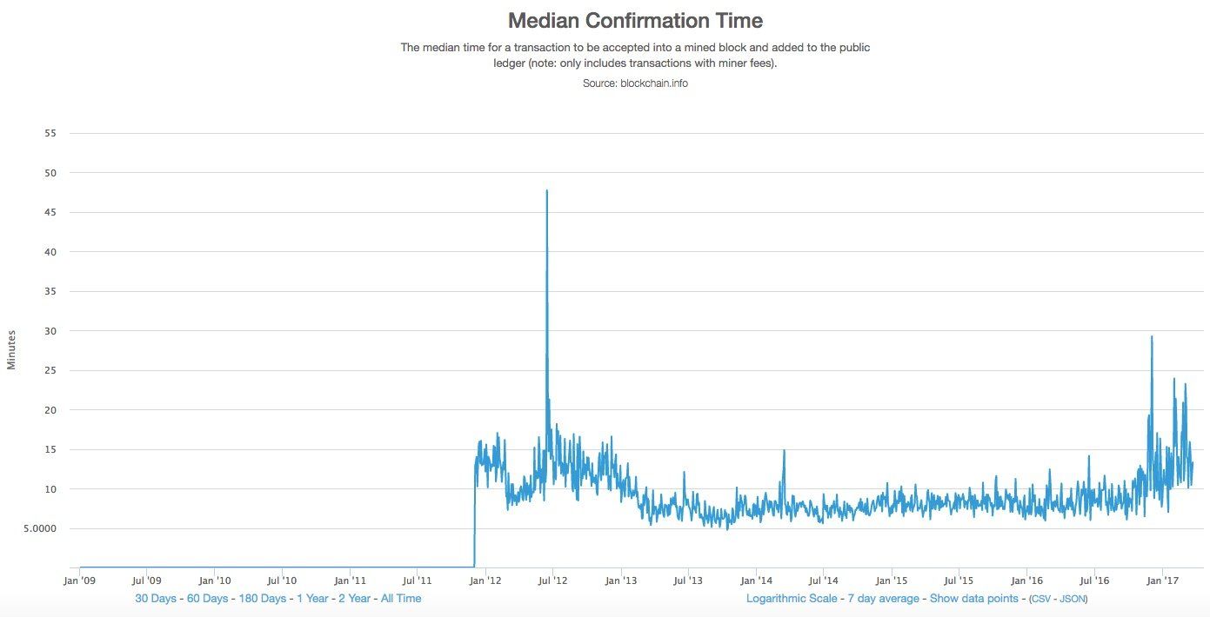Toggle the 7 day average option
The height and width of the screenshot is (617, 1210).
click(883, 599)
